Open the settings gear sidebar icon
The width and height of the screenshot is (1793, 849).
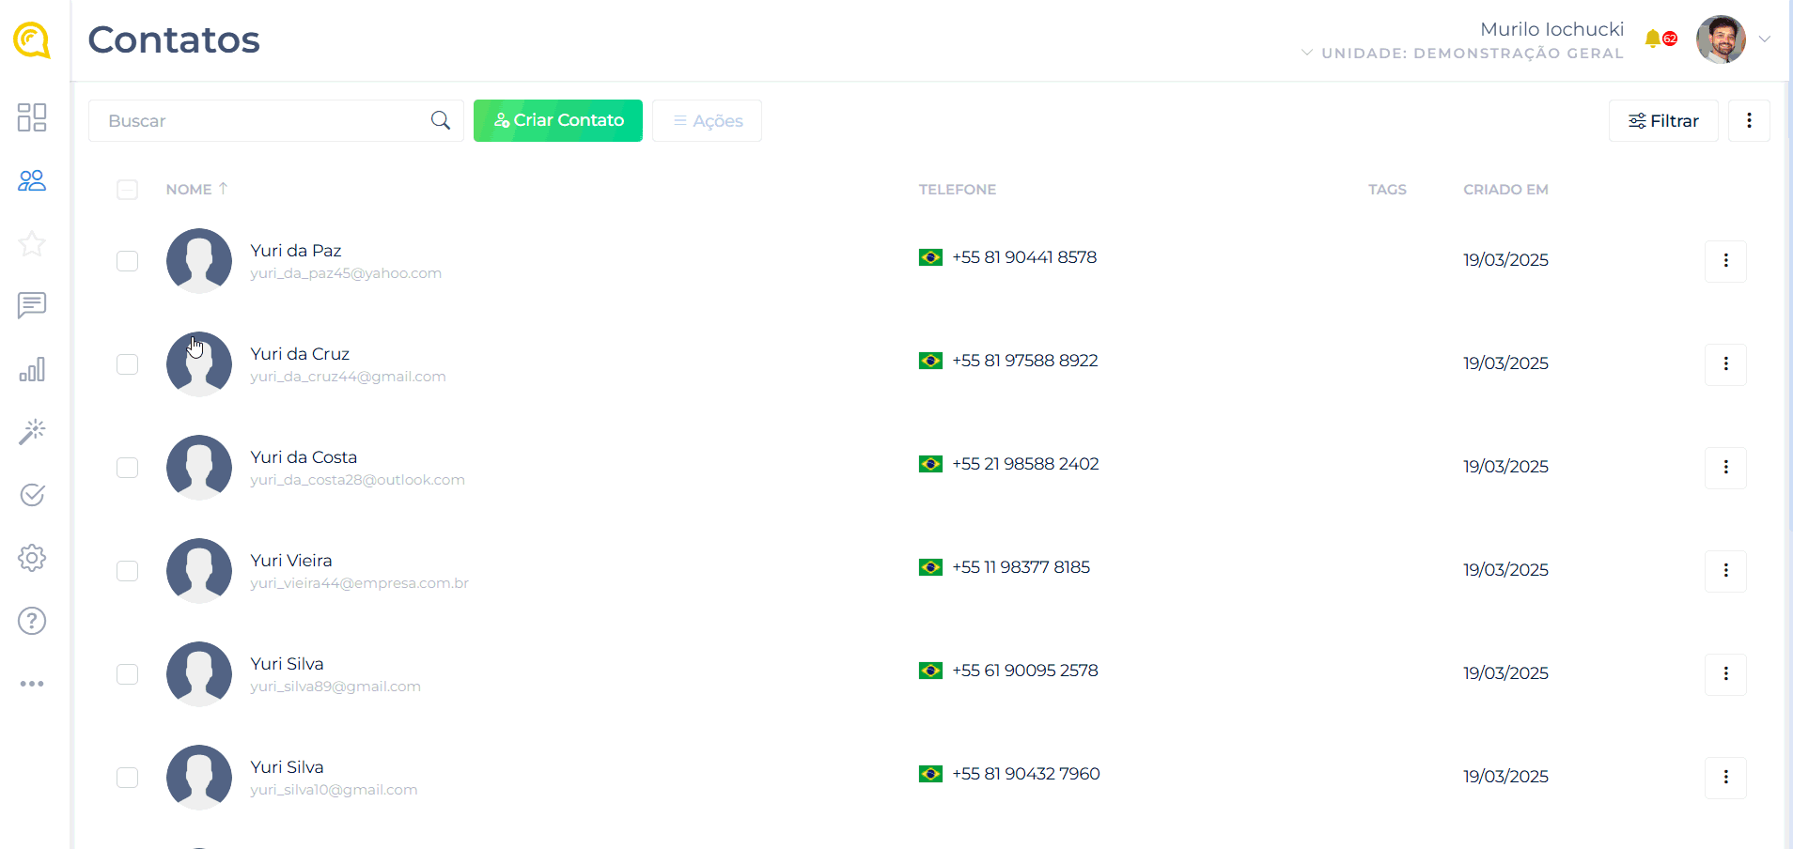(32, 558)
